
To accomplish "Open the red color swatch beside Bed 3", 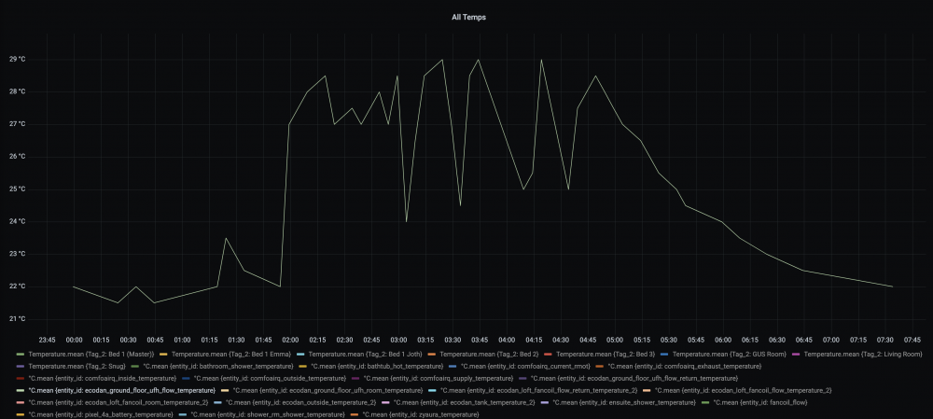I will coord(548,354).
